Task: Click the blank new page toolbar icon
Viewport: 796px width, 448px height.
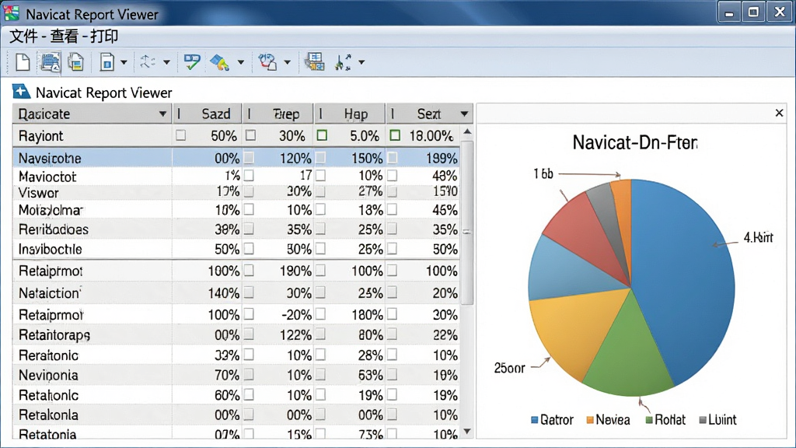Action: coord(23,62)
